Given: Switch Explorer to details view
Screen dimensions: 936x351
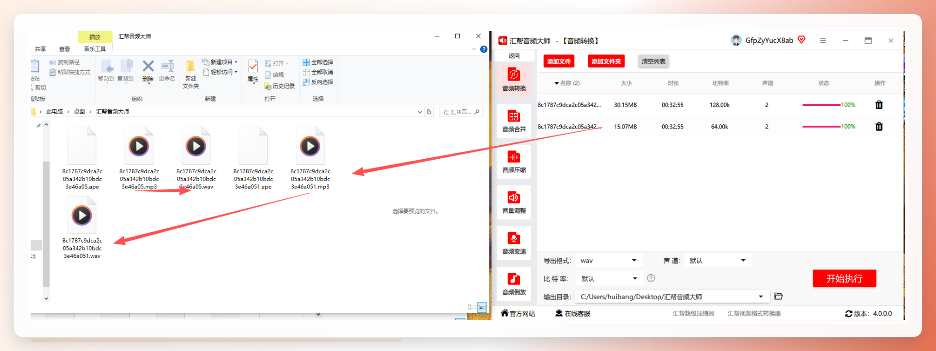Looking at the screenshot, I should [472, 307].
